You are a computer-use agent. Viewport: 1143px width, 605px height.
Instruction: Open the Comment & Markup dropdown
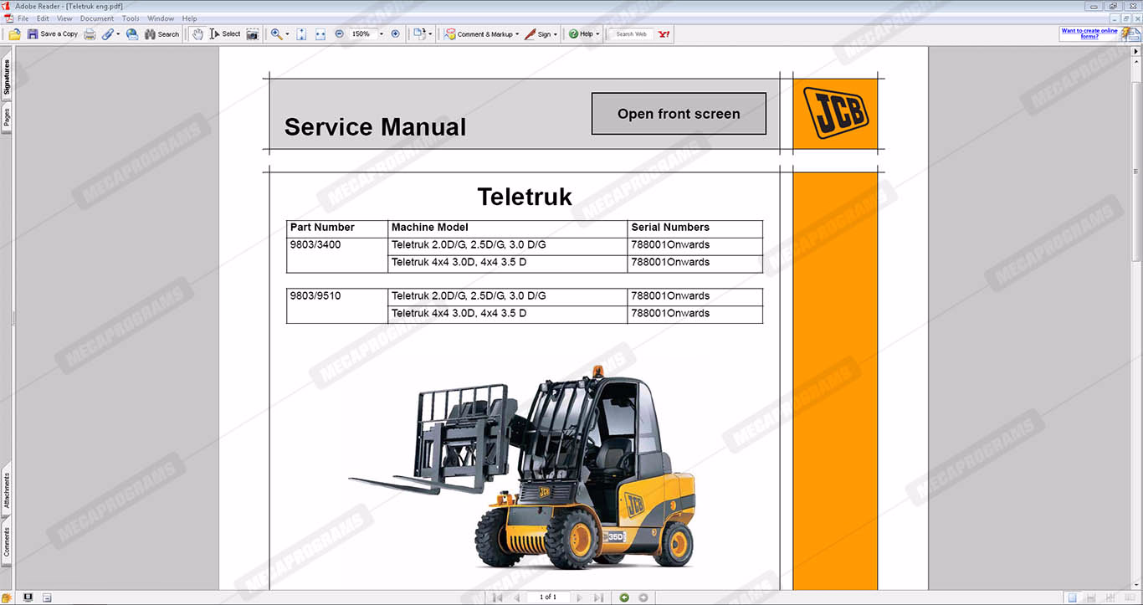click(482, 34)
